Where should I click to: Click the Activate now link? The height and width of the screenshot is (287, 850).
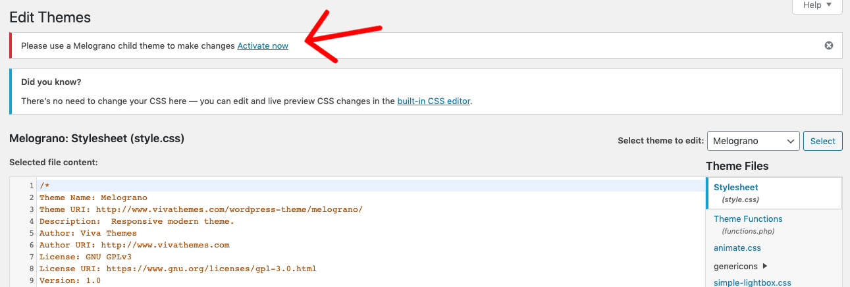(263, 46)
